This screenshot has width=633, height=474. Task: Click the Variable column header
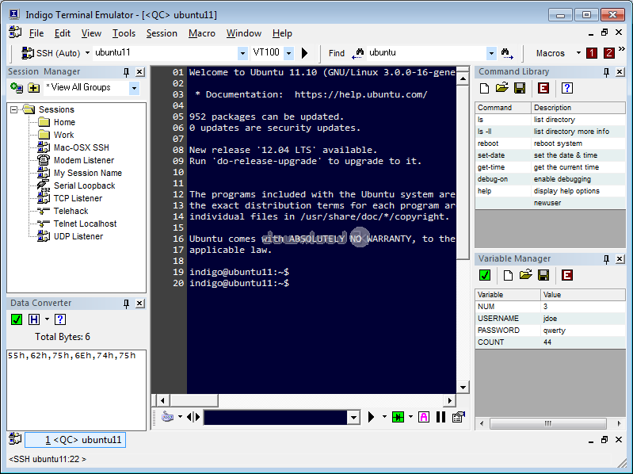(x=508, y=295)
